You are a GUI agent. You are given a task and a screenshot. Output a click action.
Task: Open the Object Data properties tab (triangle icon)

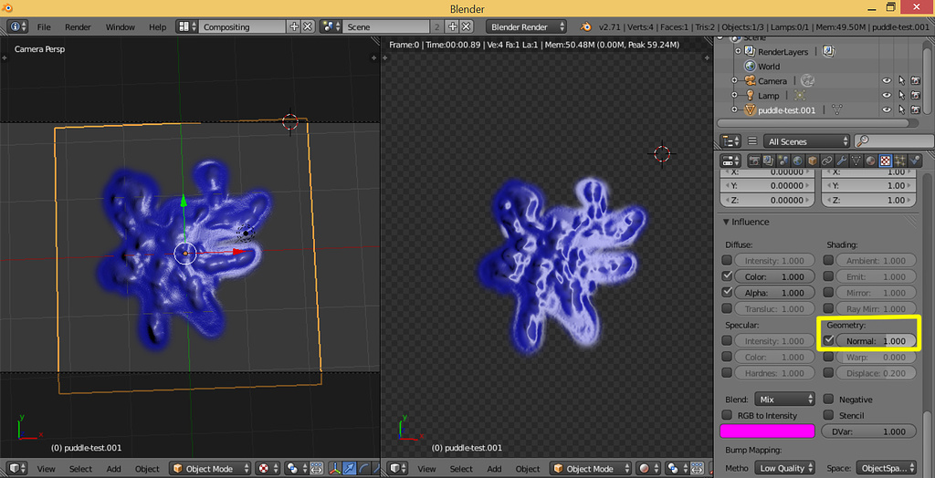click(856, 161)
